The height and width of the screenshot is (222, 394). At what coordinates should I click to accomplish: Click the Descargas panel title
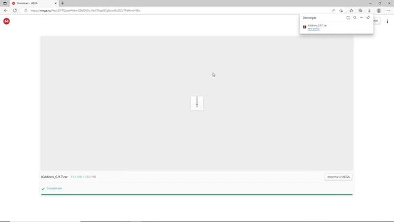point(309,18)
